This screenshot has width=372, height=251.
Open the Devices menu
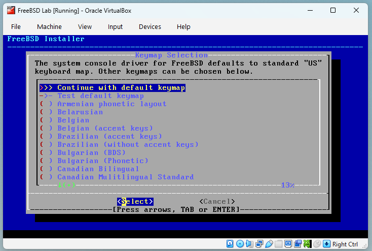pyautogui.click(x=150, y=26)
